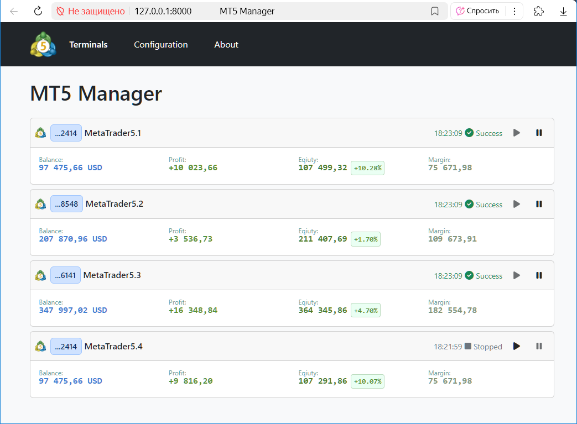Pause the MetaTrader5.3 terminal
This screenshot has height=424, width=577.
tap(539, 275)
